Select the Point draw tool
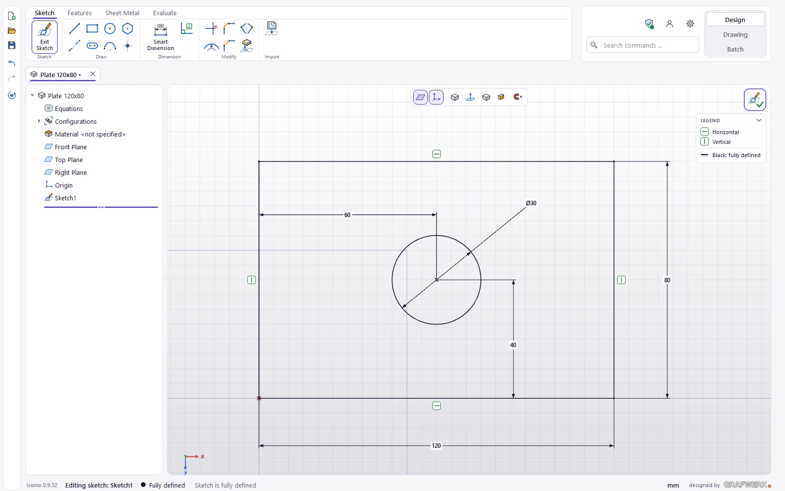Image resolution: width=785 pixels, height=491 pixels. [x=128, y=46]
